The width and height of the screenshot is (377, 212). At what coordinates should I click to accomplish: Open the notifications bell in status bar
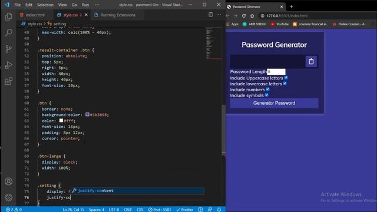tap(219, 210)
